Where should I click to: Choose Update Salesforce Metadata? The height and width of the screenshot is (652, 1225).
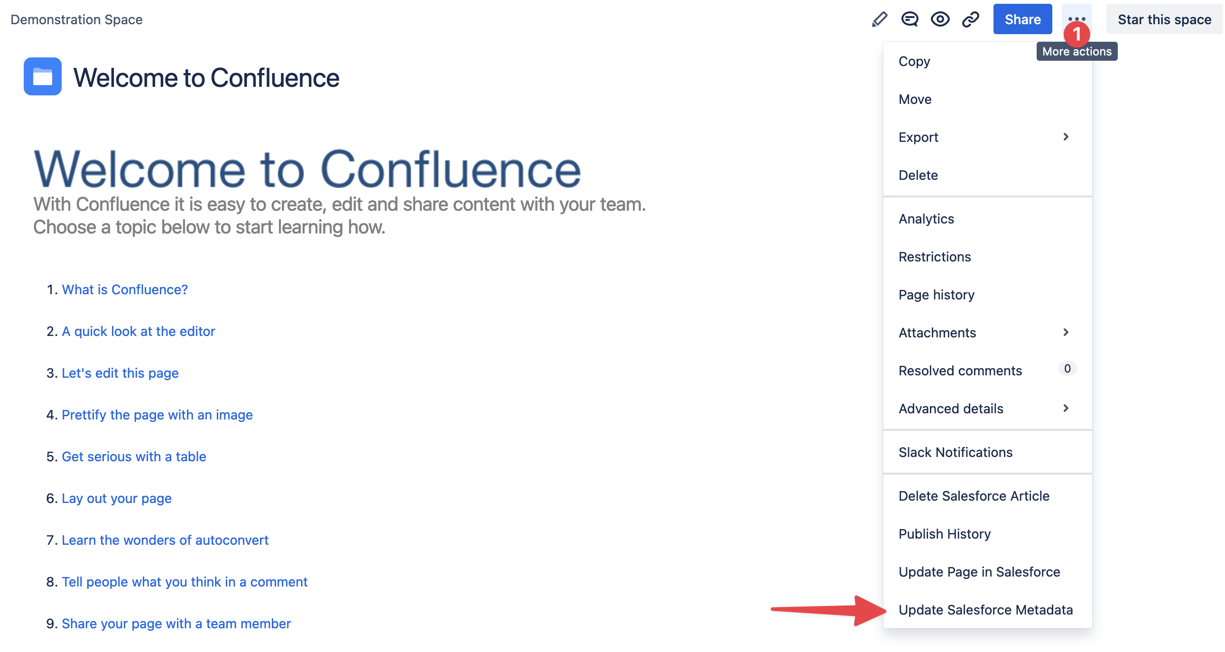pyautogui.click(x=985, y=610)
